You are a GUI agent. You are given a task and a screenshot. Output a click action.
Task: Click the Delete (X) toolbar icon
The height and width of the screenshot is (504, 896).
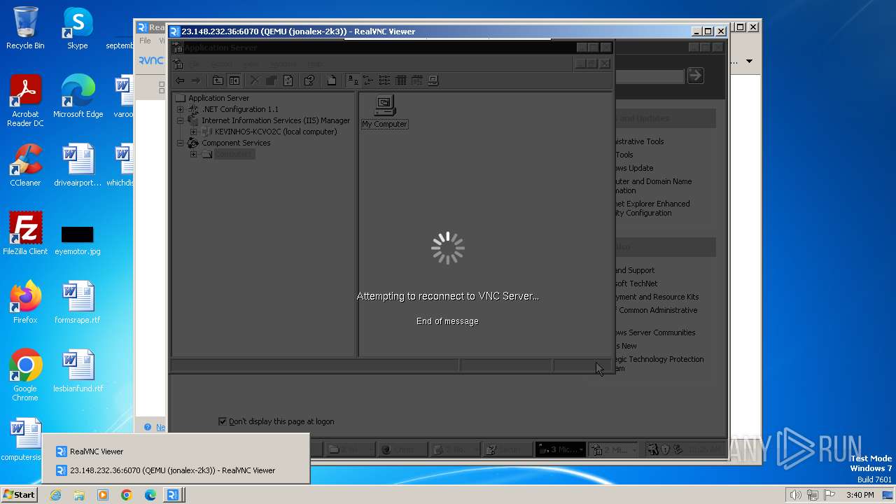pyautogui.click(x=255, y=80)
